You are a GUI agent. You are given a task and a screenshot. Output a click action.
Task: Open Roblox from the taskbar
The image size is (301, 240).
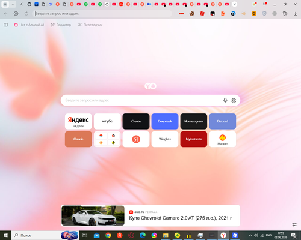pyautogui.click(x=235, y=235)
